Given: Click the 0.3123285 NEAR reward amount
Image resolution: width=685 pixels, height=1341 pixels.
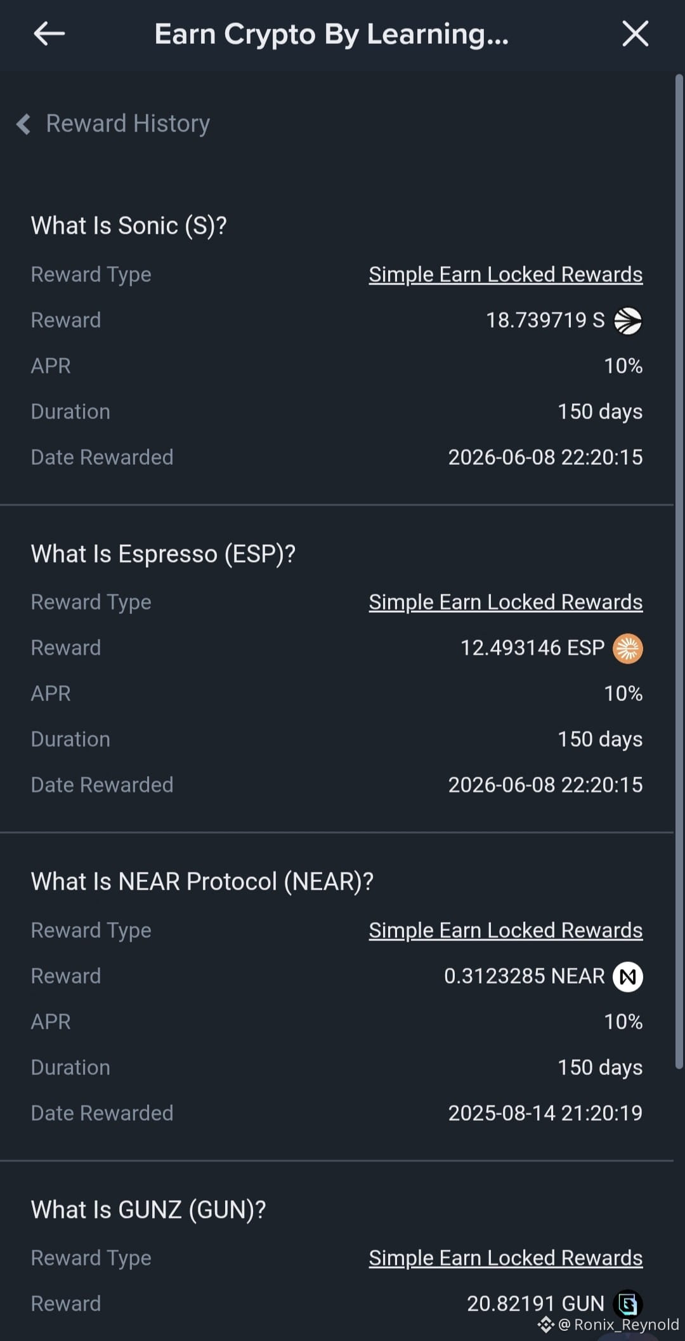Looking at the screenshot, I should 524,976.
